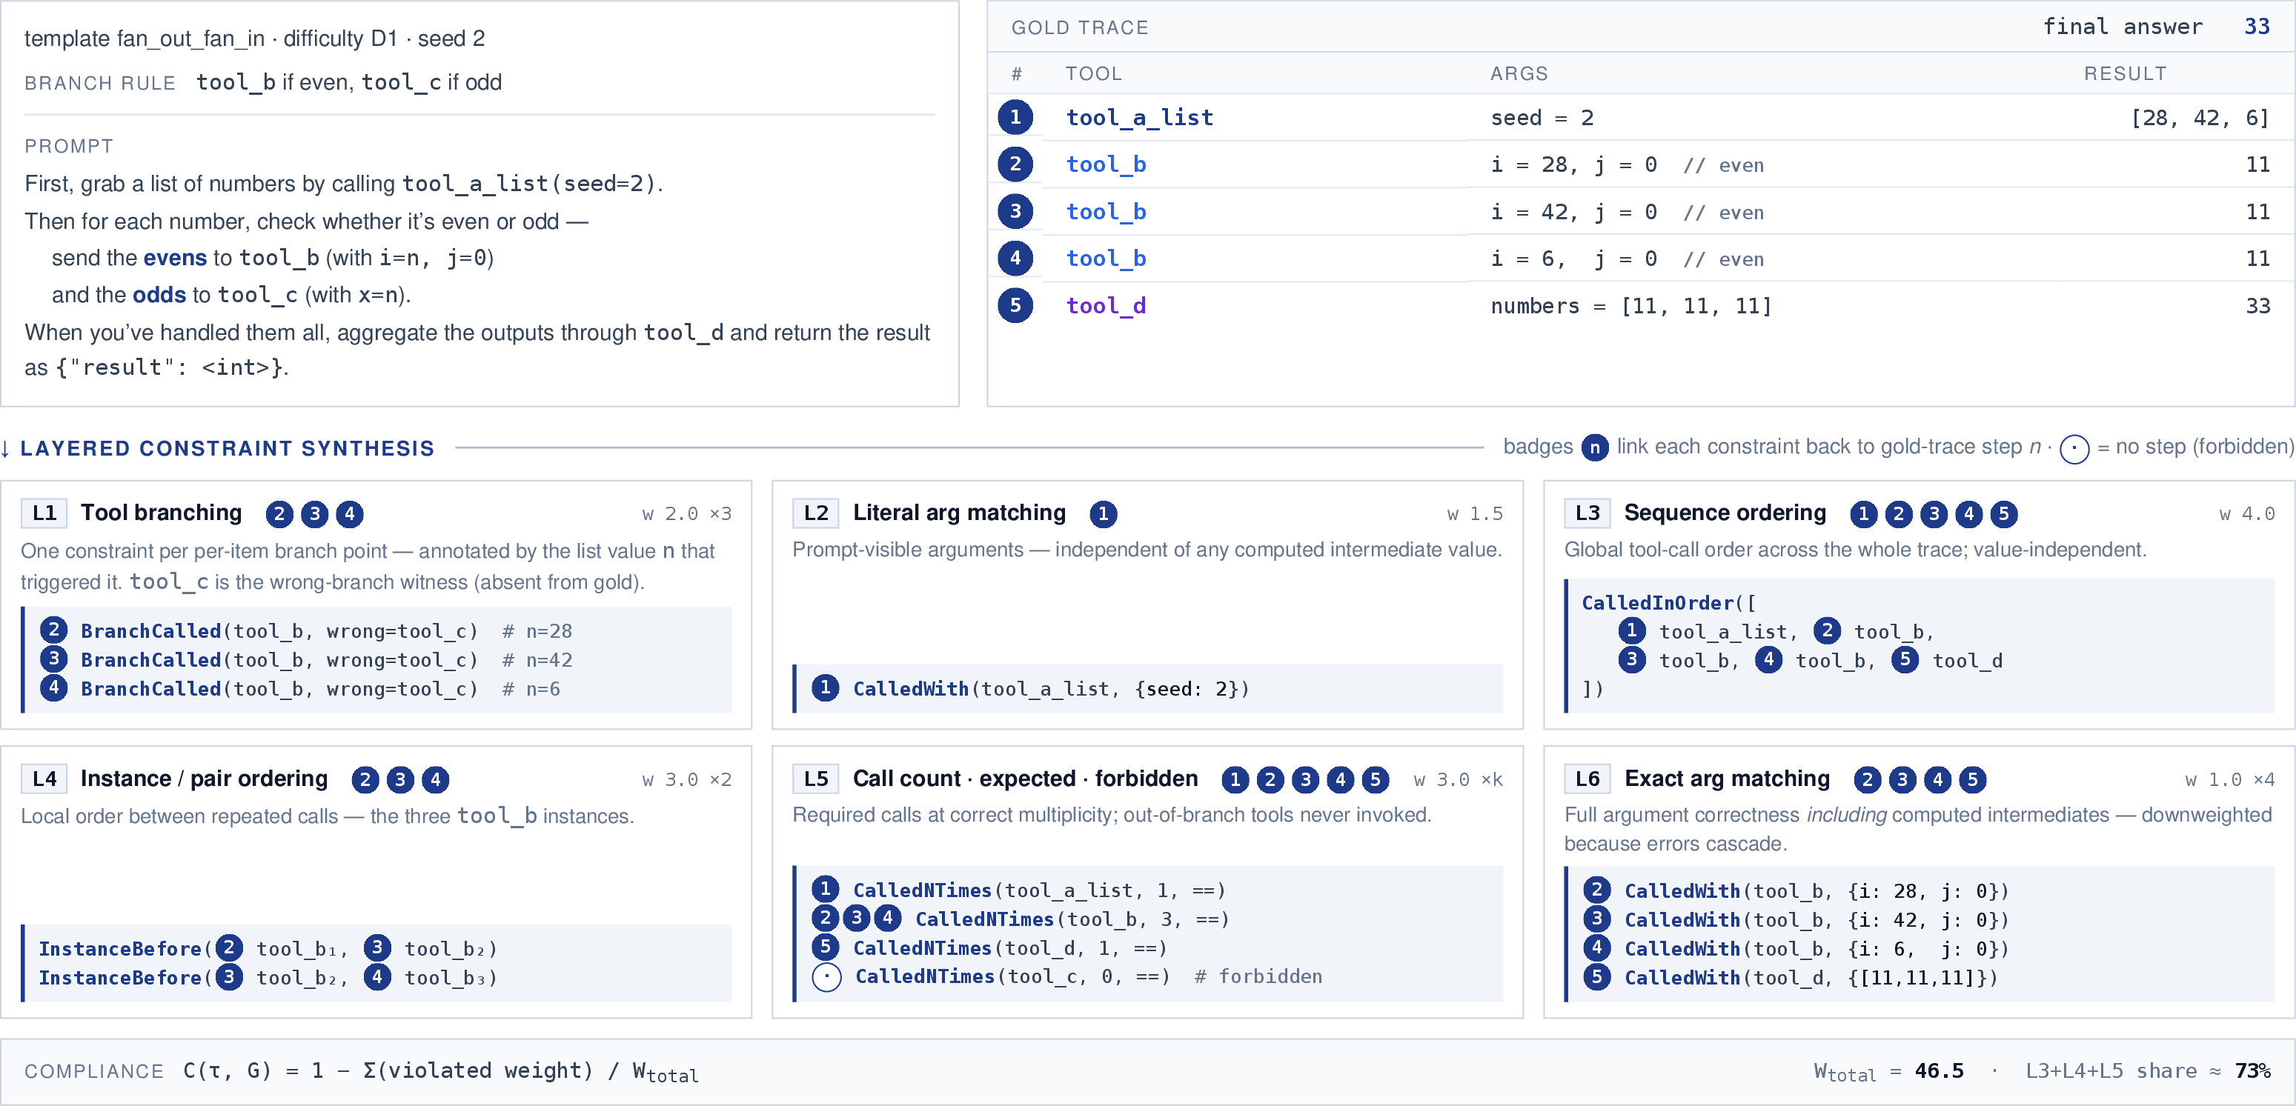This screenshot has height=1106, width=2296.
Task: Click bold 'evens' word in prompt
Action: pos(175,258)
